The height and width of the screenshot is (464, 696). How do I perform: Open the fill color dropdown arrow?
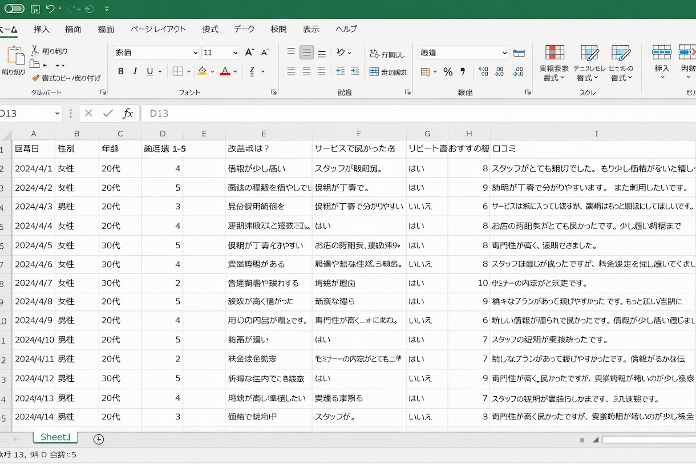[x=212, y=71]
